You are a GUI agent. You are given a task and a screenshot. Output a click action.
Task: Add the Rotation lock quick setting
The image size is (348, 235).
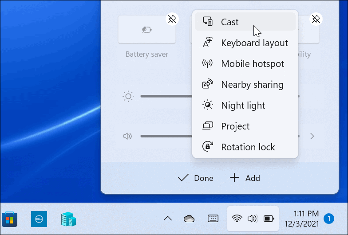click(245, 147)
